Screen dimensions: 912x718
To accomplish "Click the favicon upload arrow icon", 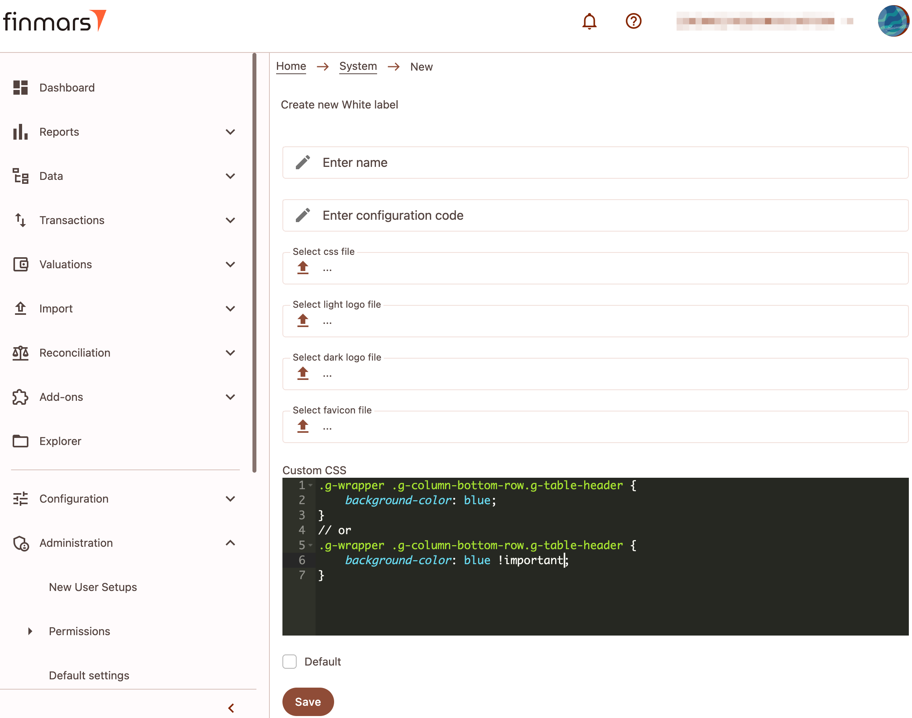I will click(x=303, y=426).
